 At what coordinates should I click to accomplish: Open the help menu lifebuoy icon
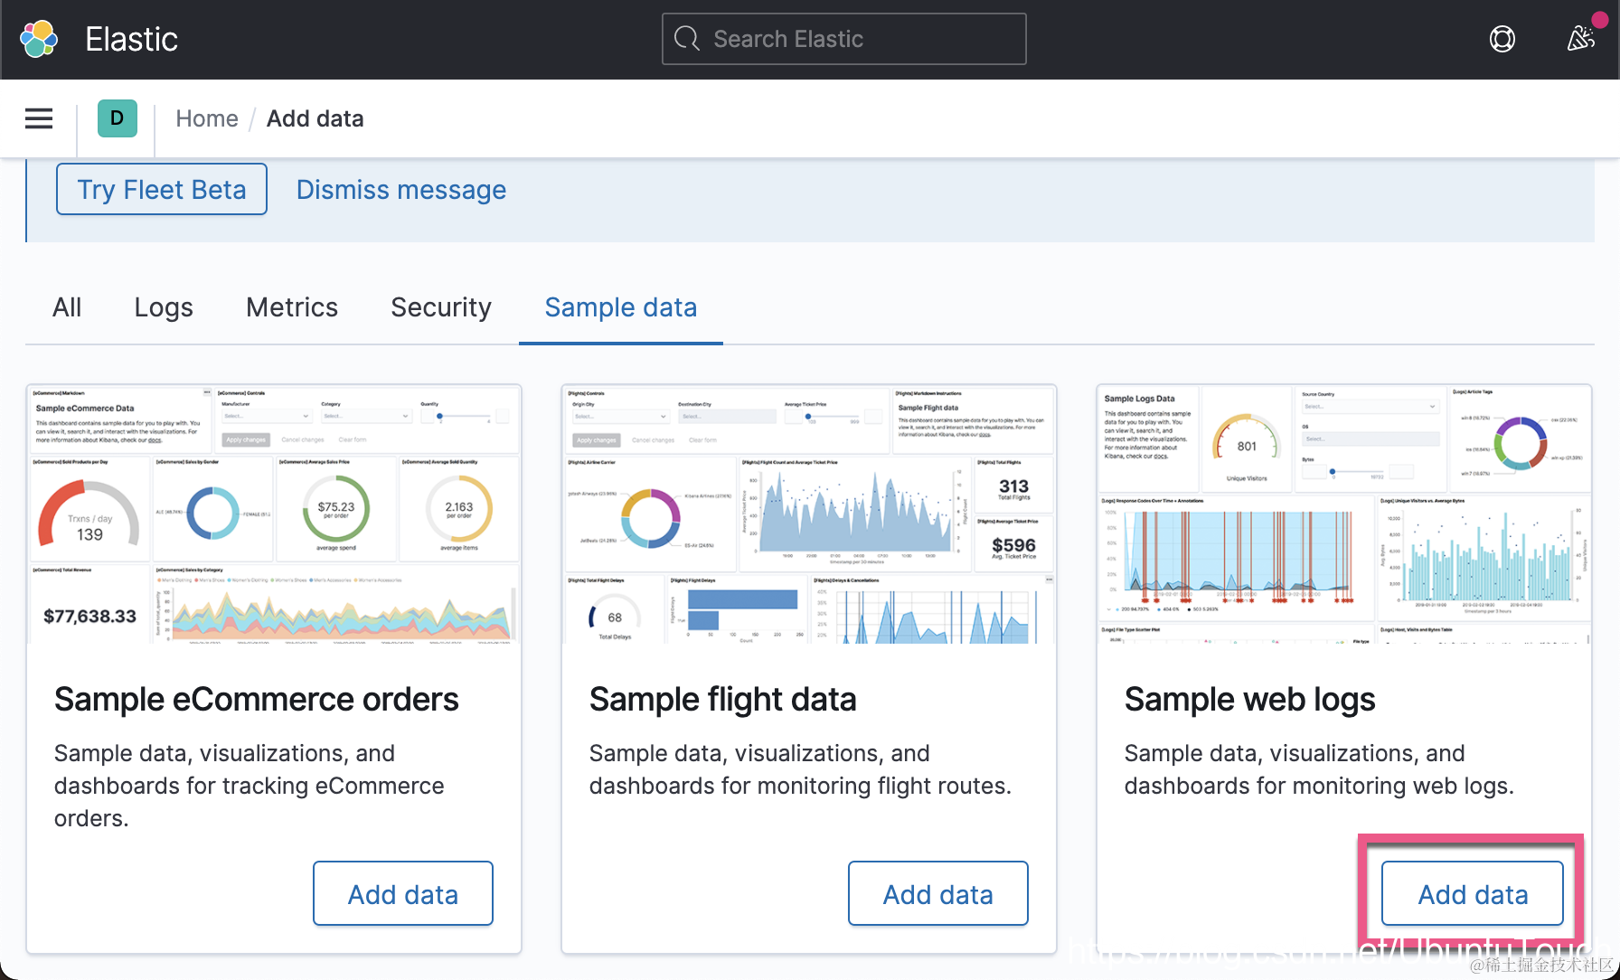[x=1502, y=39]
